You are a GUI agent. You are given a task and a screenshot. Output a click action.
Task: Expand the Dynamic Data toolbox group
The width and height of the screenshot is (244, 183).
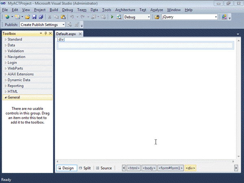(x=5, y=80)
